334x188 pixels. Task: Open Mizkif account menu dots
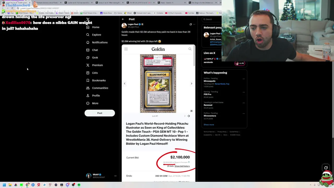point(115,176)
